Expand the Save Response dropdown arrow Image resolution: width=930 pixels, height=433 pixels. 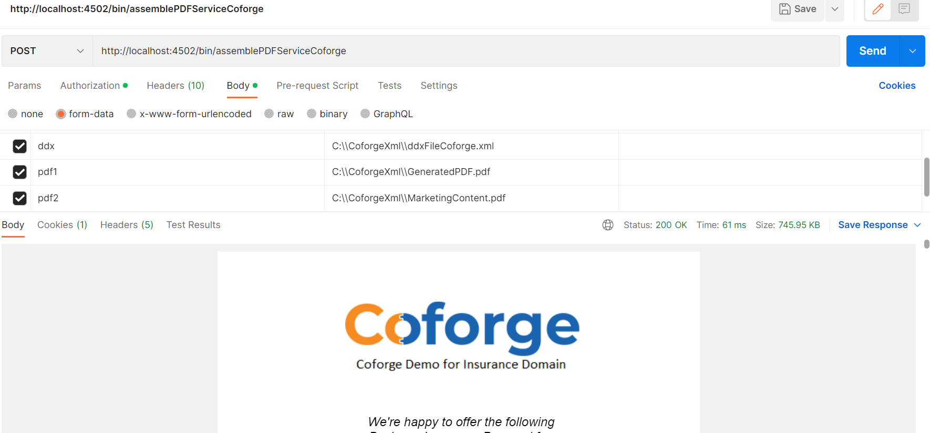coord(917,225)
